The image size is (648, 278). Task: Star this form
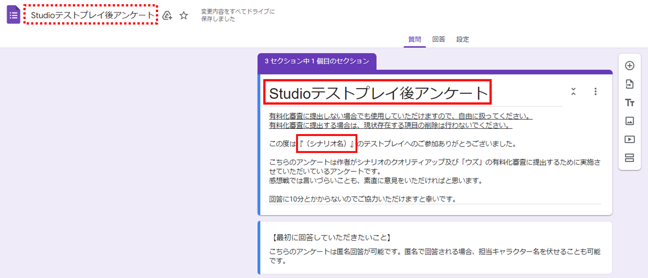coord(184,15)
